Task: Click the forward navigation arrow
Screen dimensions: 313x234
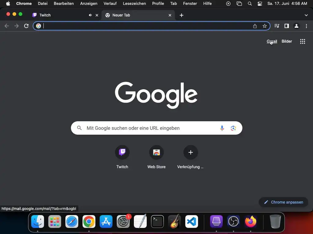Action: [17, 26]
